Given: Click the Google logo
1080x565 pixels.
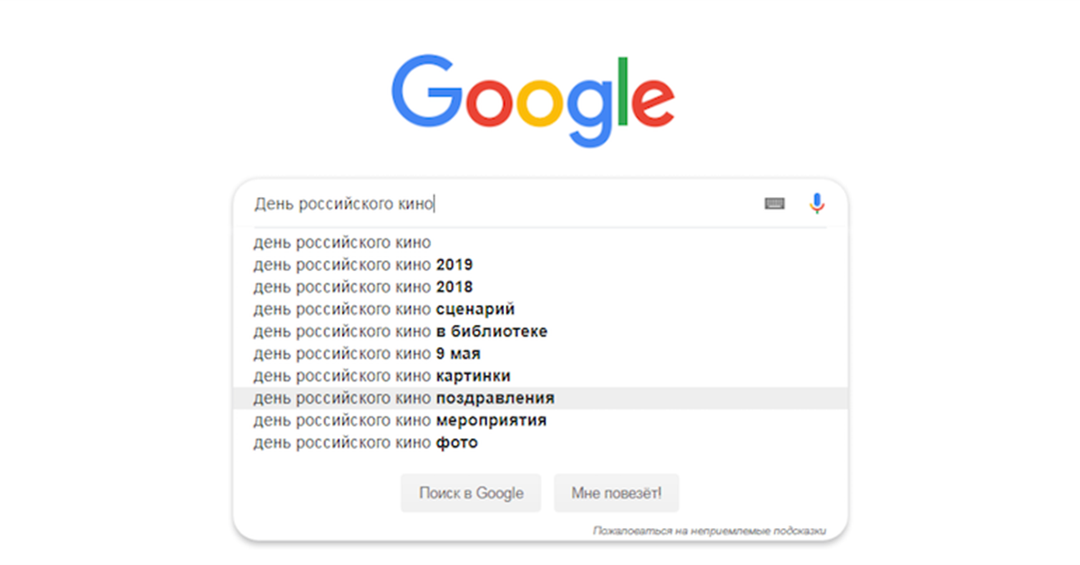Looking at the screenshot, I should tap(533, 99).
